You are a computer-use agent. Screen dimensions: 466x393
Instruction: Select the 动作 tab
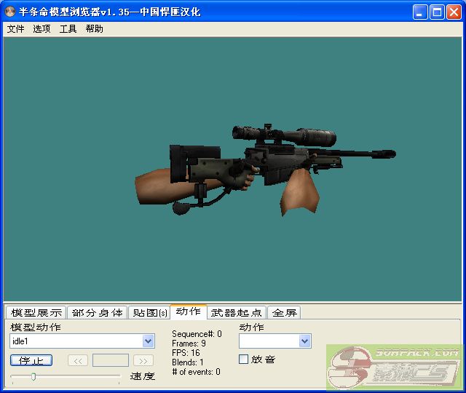coord(189,311)
